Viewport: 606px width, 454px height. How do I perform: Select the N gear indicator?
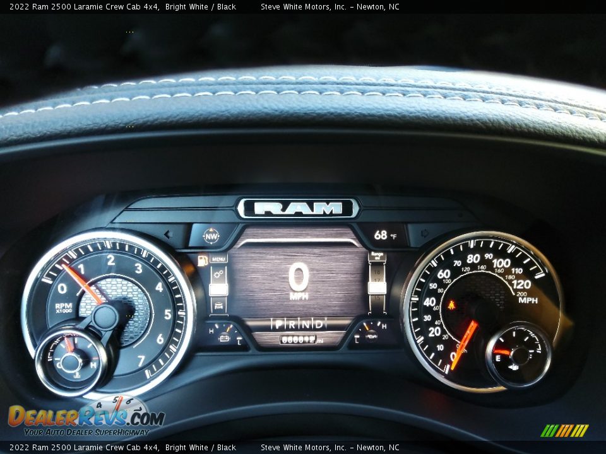[x=306, y=324]
